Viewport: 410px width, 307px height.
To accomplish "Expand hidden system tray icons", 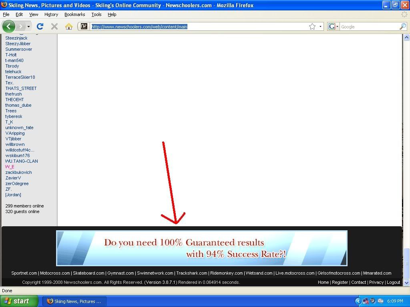I will pos(358,301).
